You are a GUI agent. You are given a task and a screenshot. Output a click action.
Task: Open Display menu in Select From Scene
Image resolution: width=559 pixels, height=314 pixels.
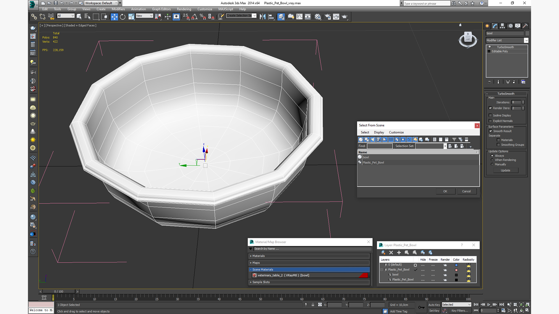tap(379, 132)
